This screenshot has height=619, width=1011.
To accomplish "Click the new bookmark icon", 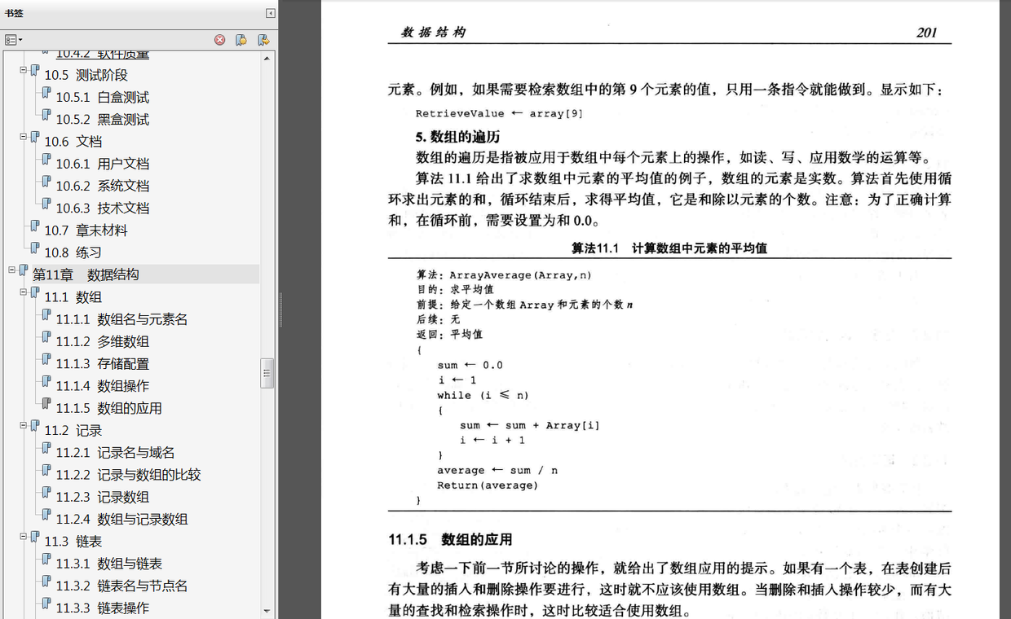I will pyautogui.click(x=241, y=40).
